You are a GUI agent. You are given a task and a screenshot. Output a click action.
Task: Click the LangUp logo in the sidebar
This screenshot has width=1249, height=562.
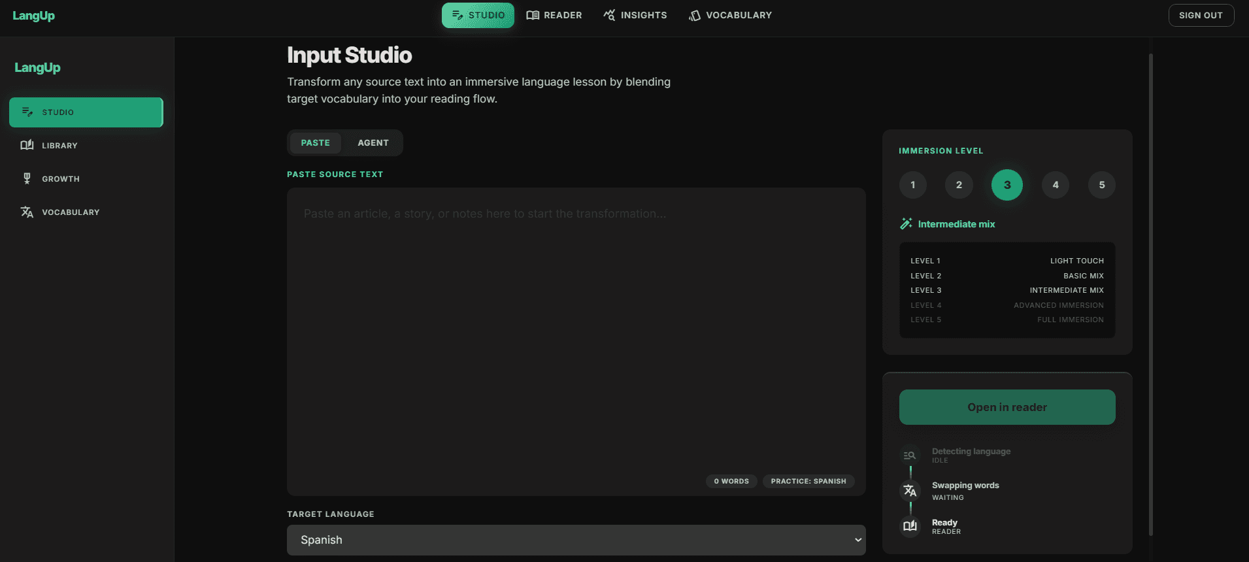point(37,67)
